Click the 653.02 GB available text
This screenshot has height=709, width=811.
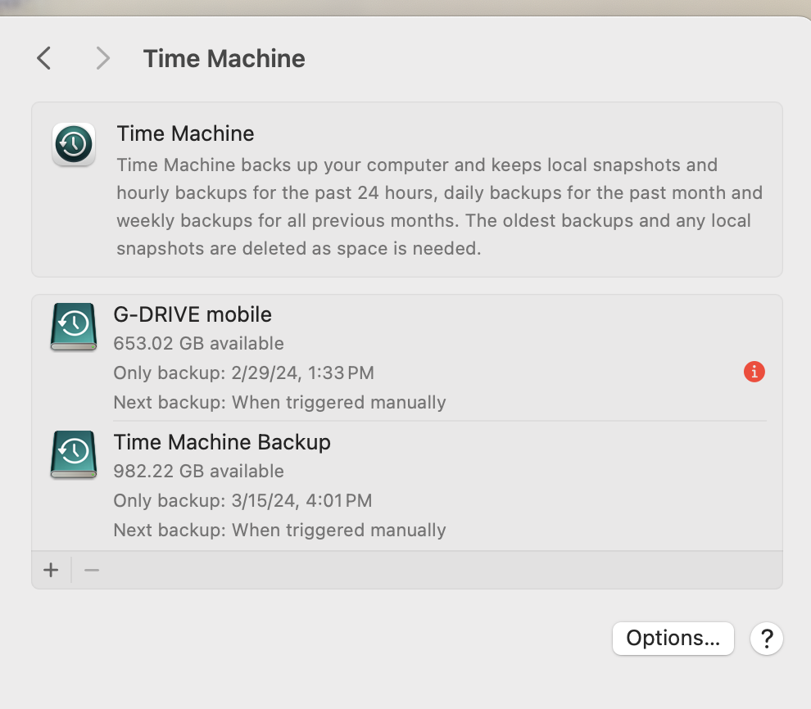pos(198,344)
